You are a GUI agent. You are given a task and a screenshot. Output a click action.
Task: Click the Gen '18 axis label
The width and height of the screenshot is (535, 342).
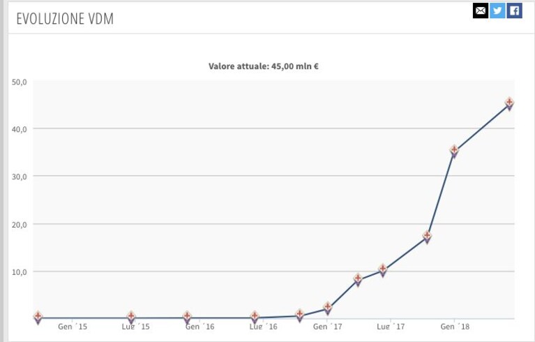(x=455, y=327)
